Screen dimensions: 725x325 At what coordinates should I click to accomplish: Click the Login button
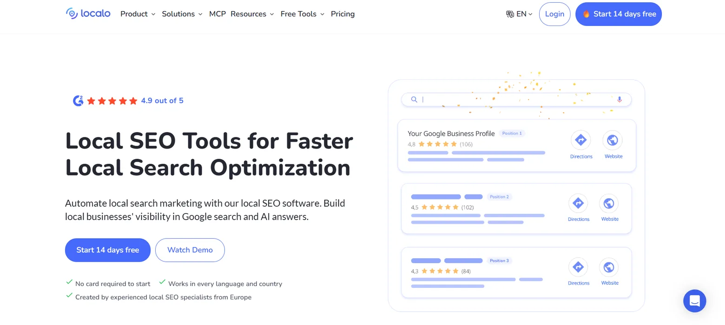(554, 14)
